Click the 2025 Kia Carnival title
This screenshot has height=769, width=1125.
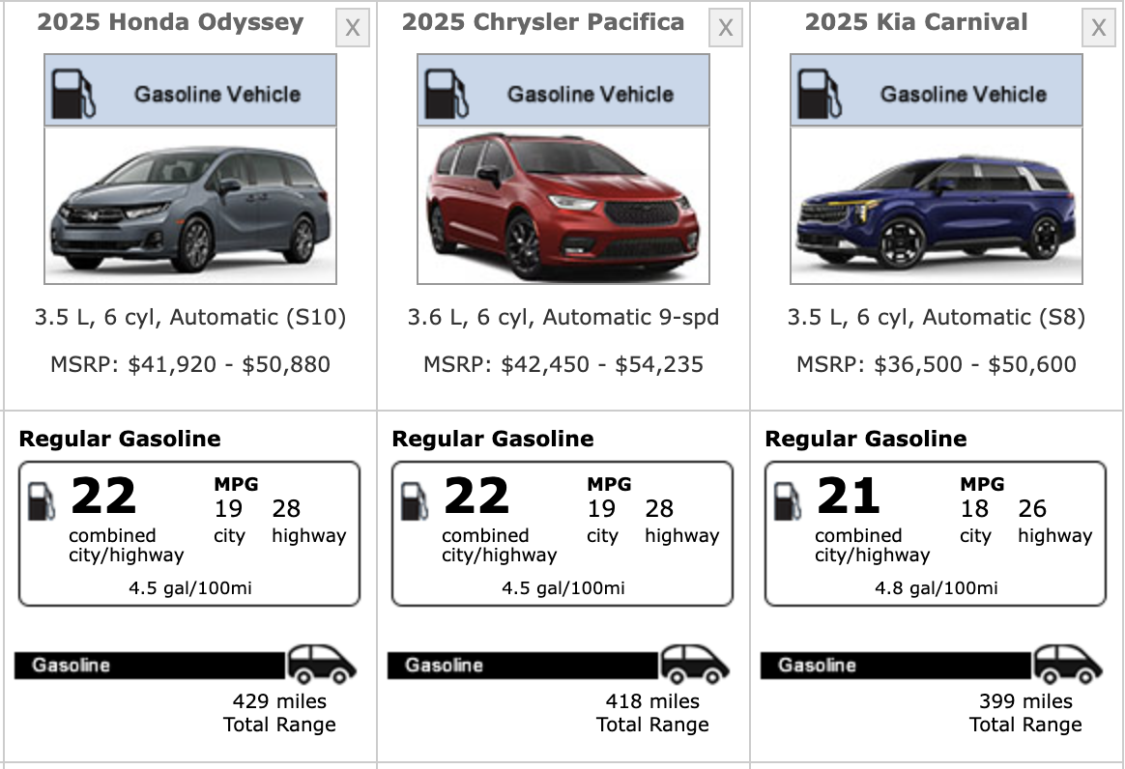point(916,22)
